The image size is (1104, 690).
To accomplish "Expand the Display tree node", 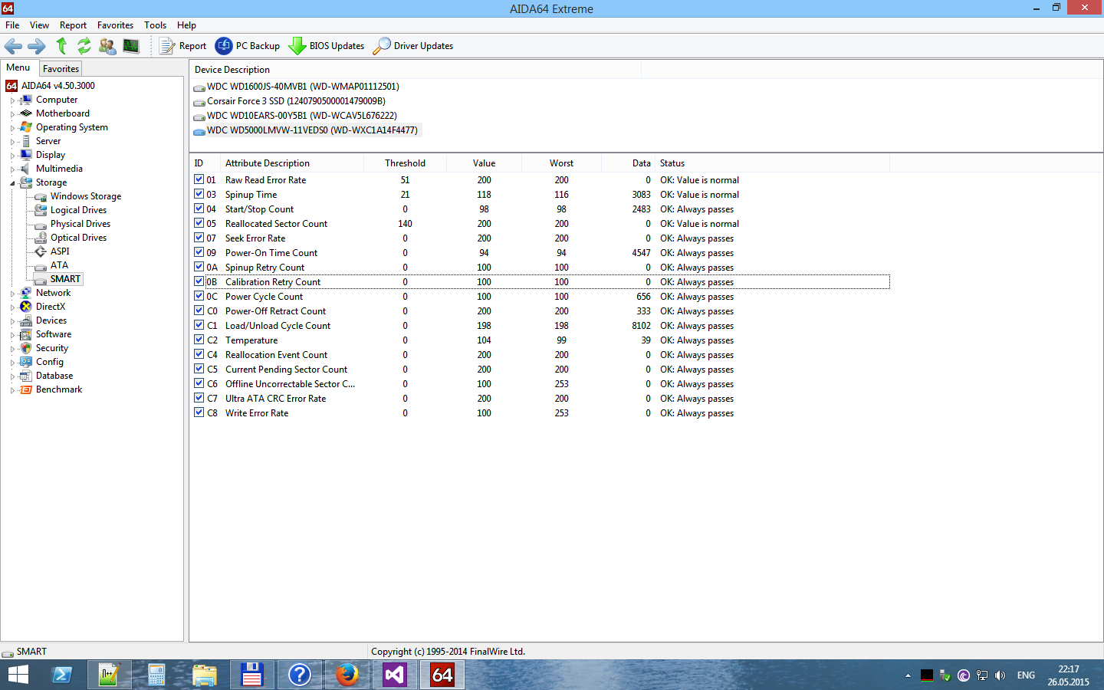I will [x=12, y=156].
